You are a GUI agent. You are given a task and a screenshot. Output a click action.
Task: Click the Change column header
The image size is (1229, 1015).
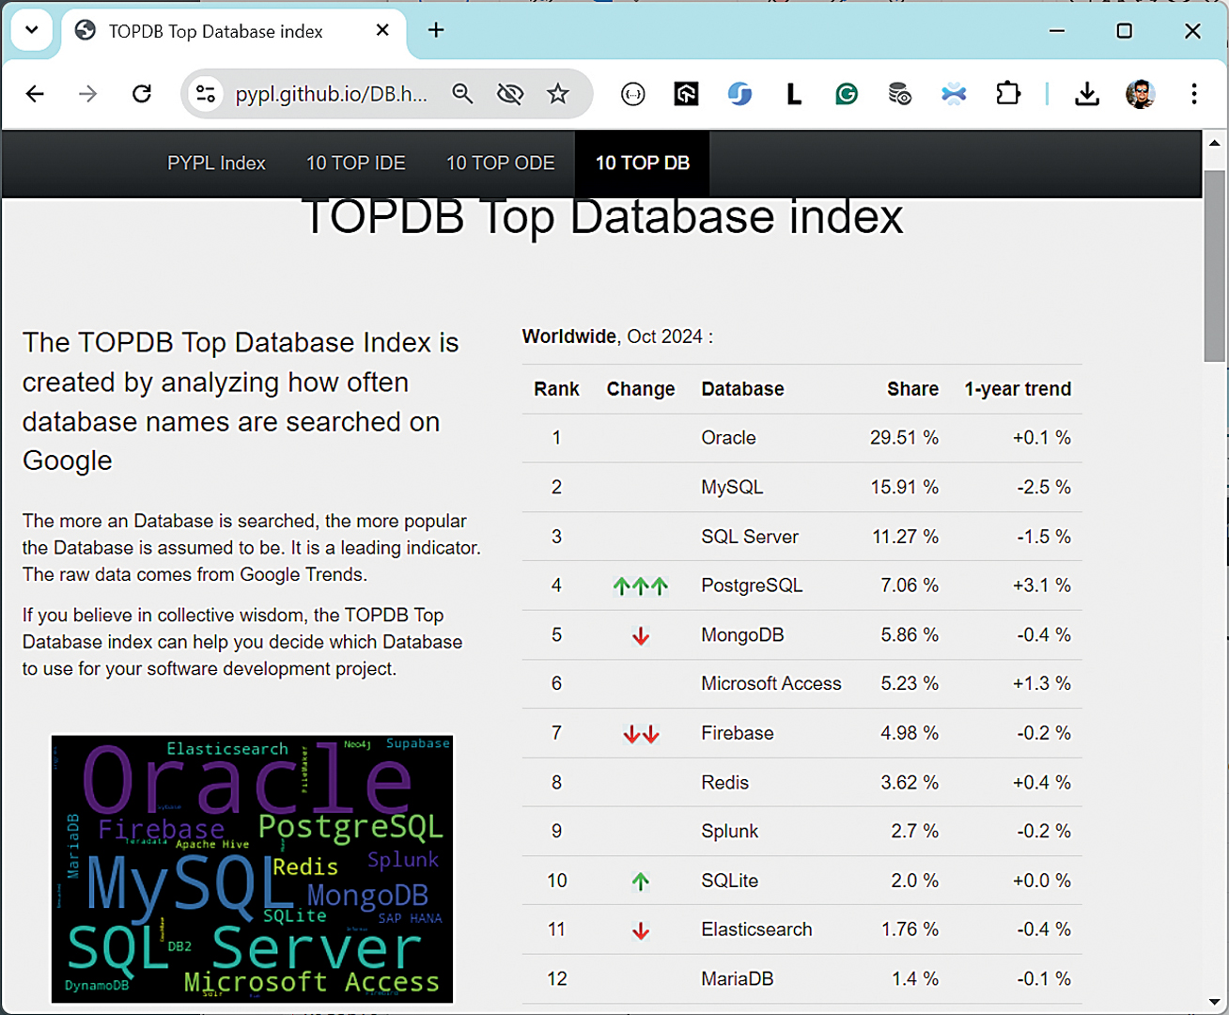[641, 389]
